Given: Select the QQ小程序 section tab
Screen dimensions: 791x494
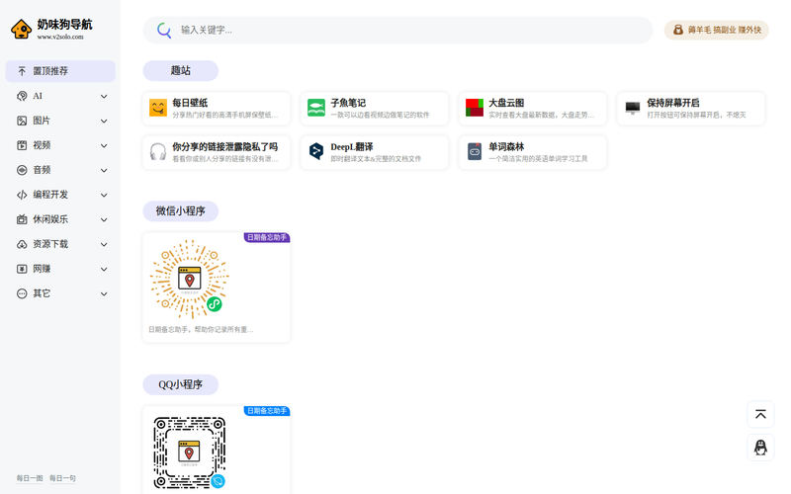Looking at the screenshot, I should [181, 384].
